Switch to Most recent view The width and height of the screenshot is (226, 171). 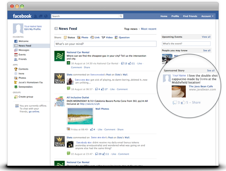tap(149, 29)
